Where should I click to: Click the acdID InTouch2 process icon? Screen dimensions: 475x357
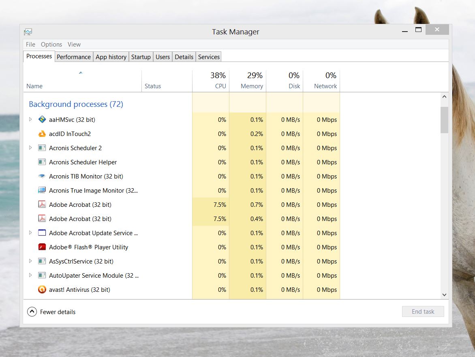tap(42, 134)
